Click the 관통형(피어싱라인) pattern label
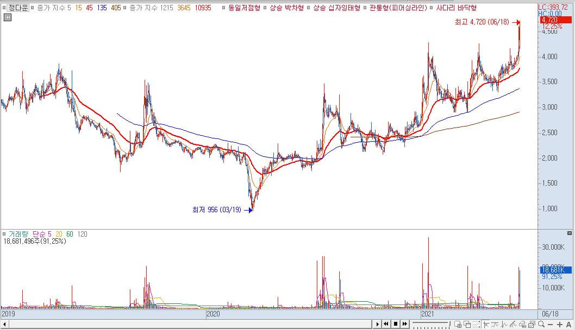The image size is (575, 330). pos(398,8)
